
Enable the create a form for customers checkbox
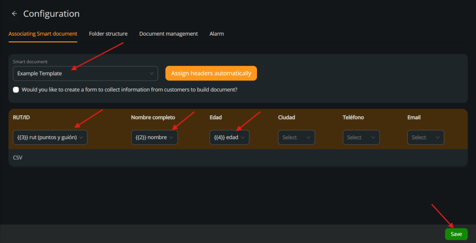16,90
